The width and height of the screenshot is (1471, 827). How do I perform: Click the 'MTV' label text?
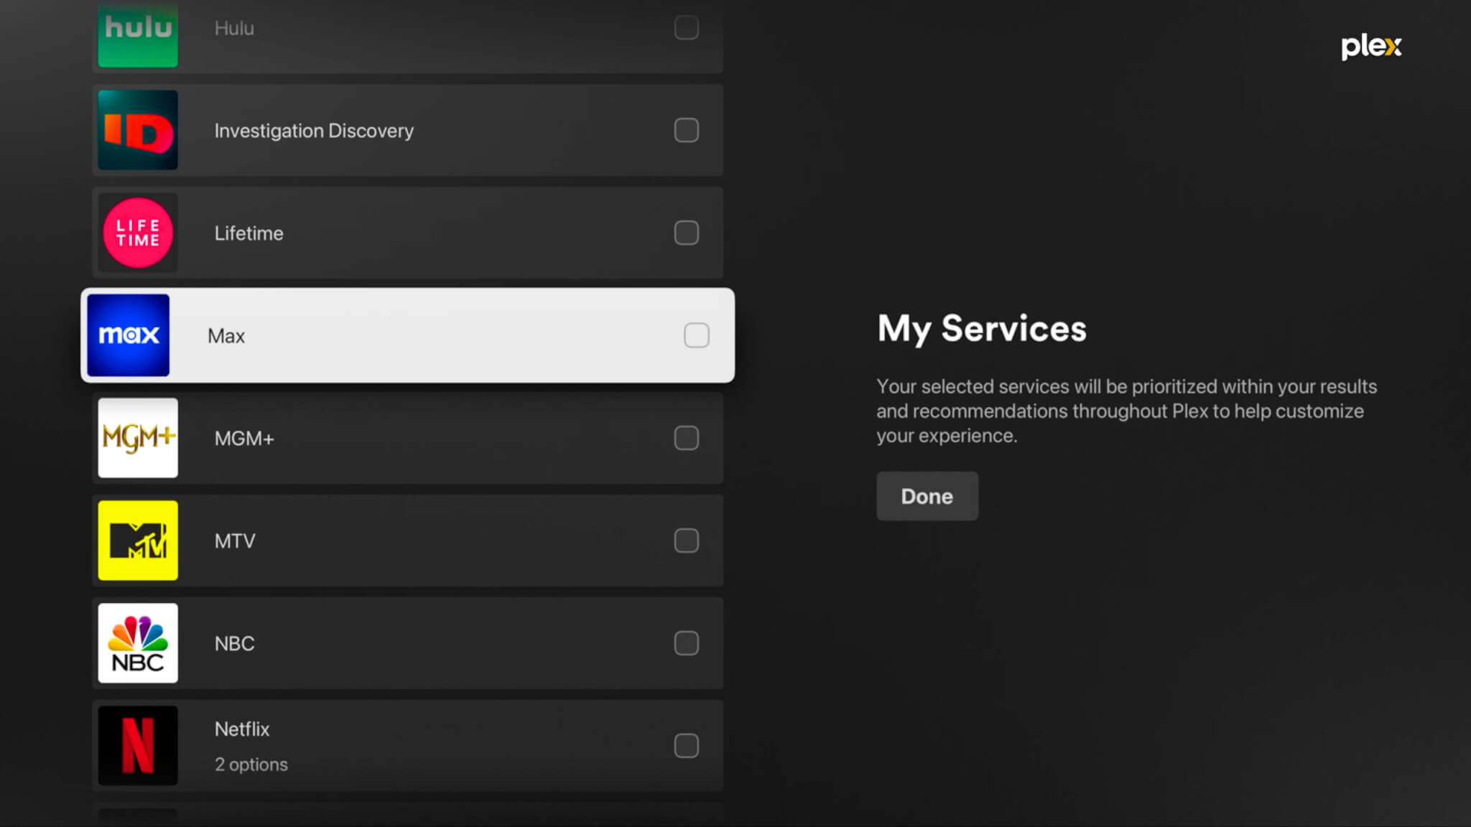point(235,541)
